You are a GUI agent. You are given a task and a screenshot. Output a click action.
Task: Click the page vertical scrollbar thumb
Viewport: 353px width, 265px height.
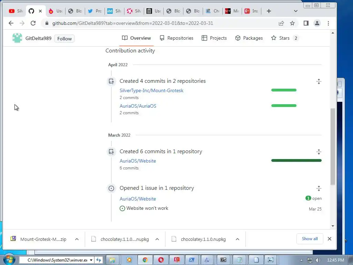(x=333, y=146)
